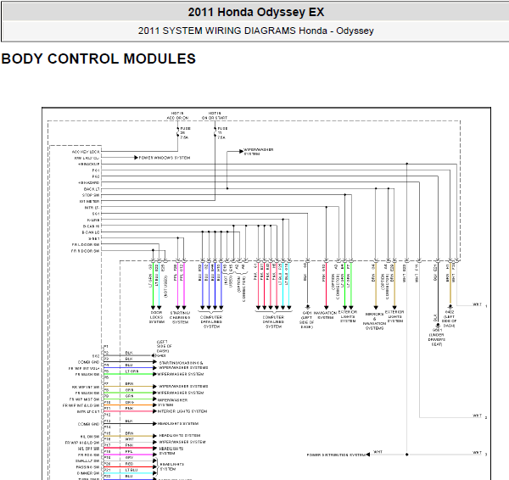The height and width of the screenshot is (480, 509).
Task: Click the "H/L OFF SW" signal label
Action: click(88, 449)
